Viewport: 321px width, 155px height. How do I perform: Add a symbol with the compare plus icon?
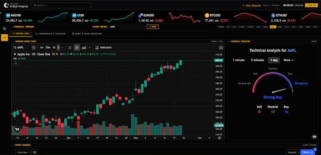point(34,47)
